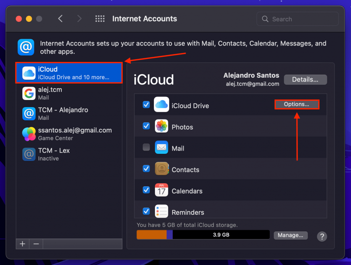The width and height of the screenshot is (351, 265).
Task: Click the help question mark button
Action: click(x=322, y=236)
